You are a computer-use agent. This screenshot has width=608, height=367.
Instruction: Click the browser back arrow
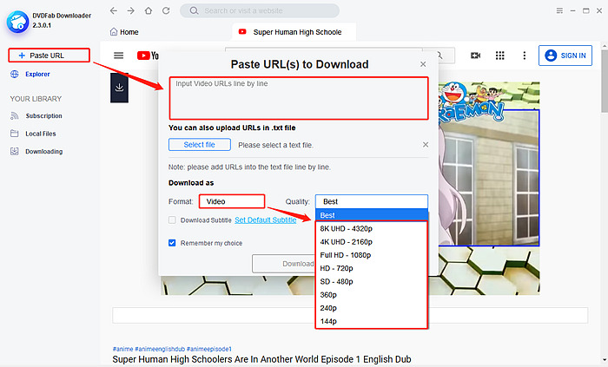[x=115, y=10]
